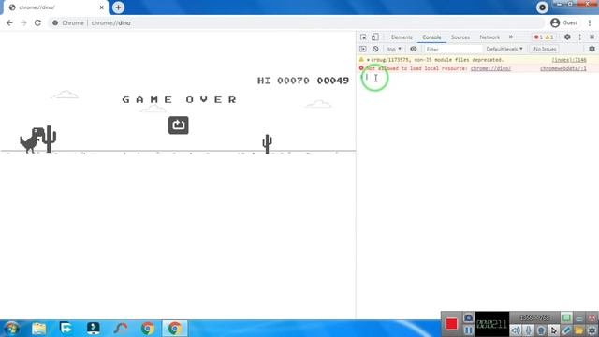Select the DevTools inspect element tool
Screen dimensions: 599x337
point(363,37)
